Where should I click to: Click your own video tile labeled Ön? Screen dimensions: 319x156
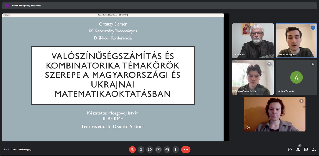coord(275,114)
